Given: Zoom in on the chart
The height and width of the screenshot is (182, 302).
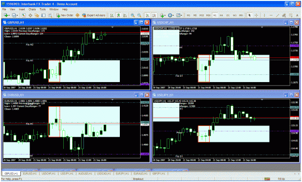Looking at the screenshot, I should (132, 15).
